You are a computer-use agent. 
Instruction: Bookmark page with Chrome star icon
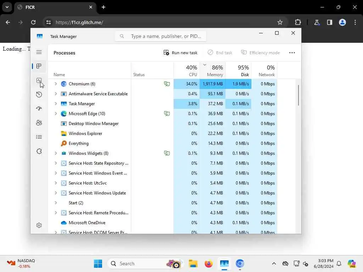pyautogui.click(x=280, y=22)
